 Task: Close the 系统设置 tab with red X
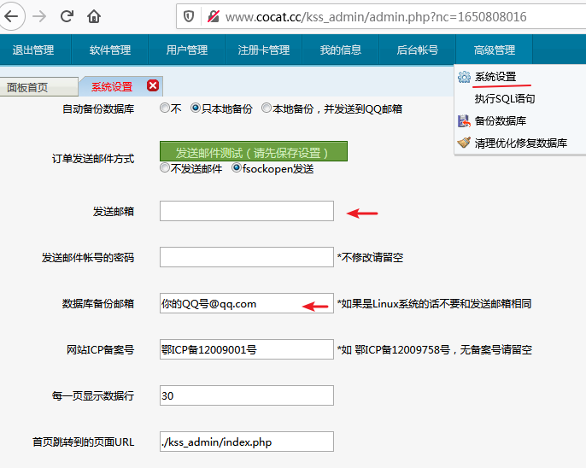pos(153,85)
